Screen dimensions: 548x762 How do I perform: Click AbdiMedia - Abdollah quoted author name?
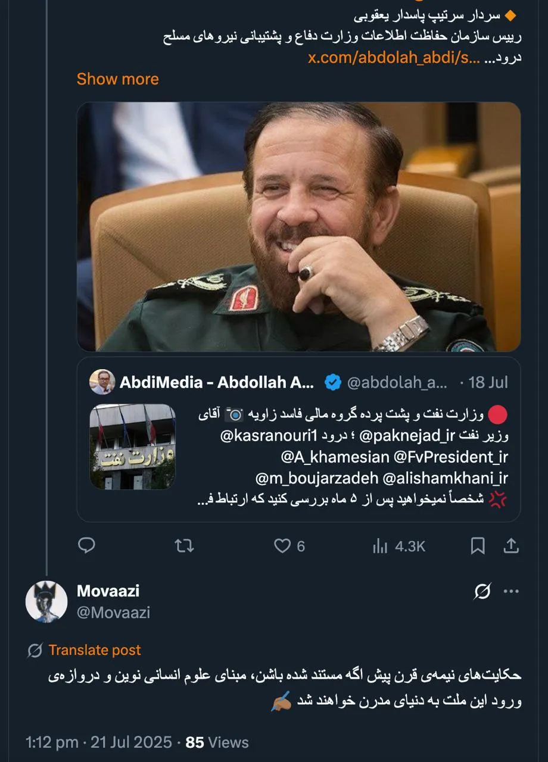coord(217,382)
